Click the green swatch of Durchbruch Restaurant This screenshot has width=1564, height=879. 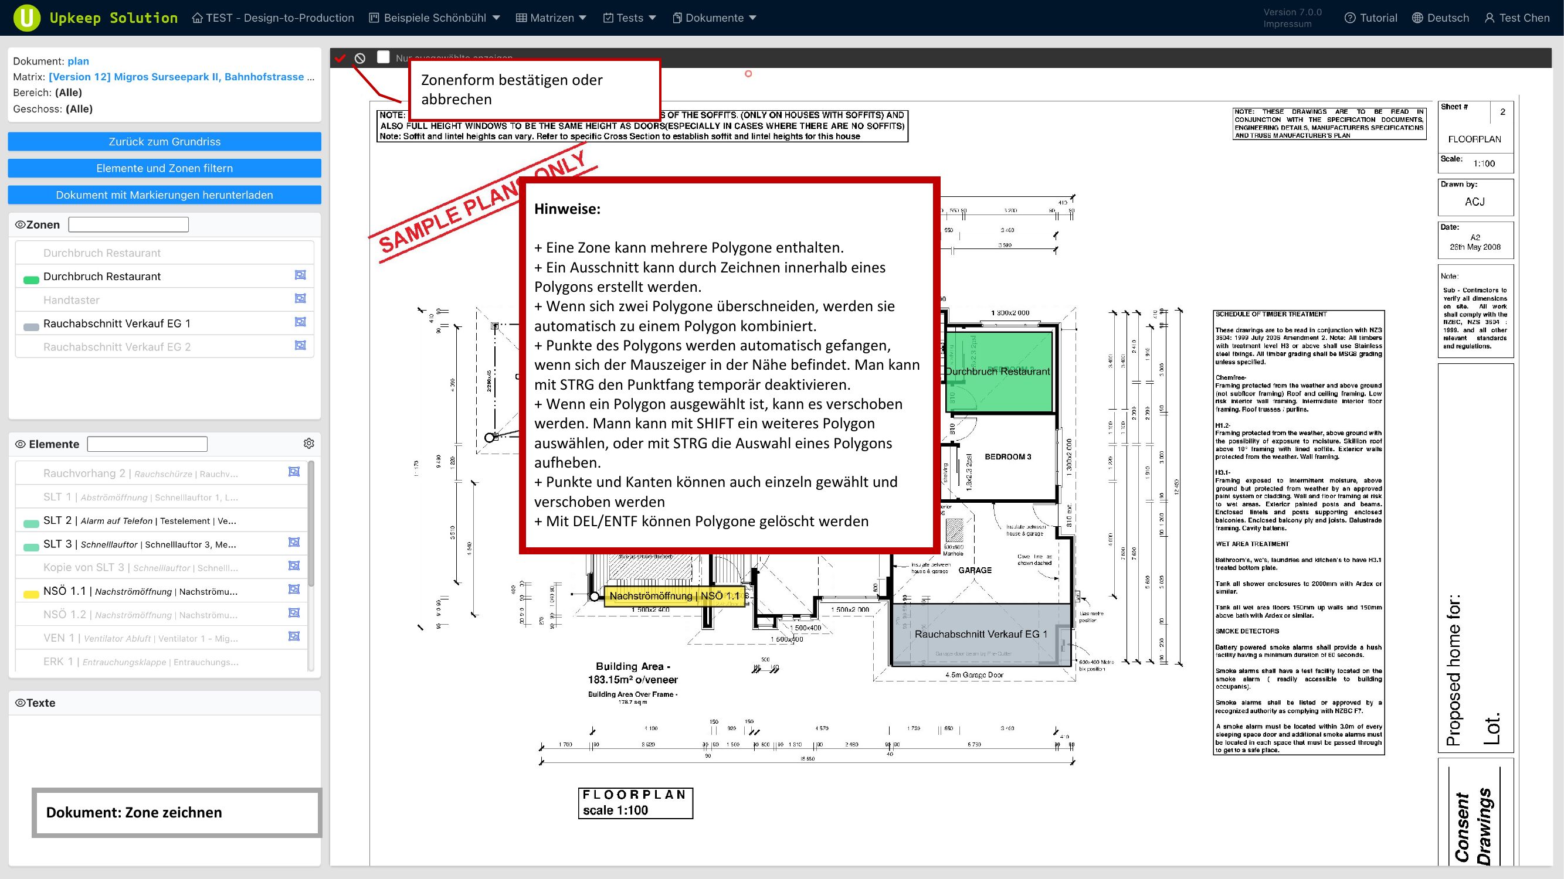pyautogui.click(x=31, y=280)
